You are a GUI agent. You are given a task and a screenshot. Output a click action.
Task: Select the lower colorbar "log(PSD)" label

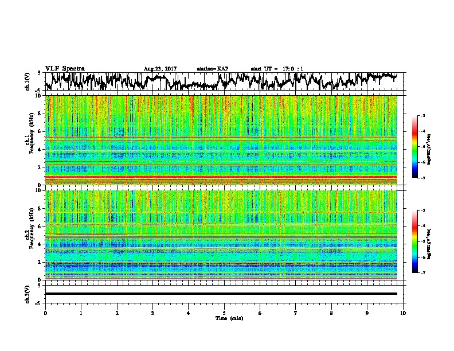click(429, 244)
